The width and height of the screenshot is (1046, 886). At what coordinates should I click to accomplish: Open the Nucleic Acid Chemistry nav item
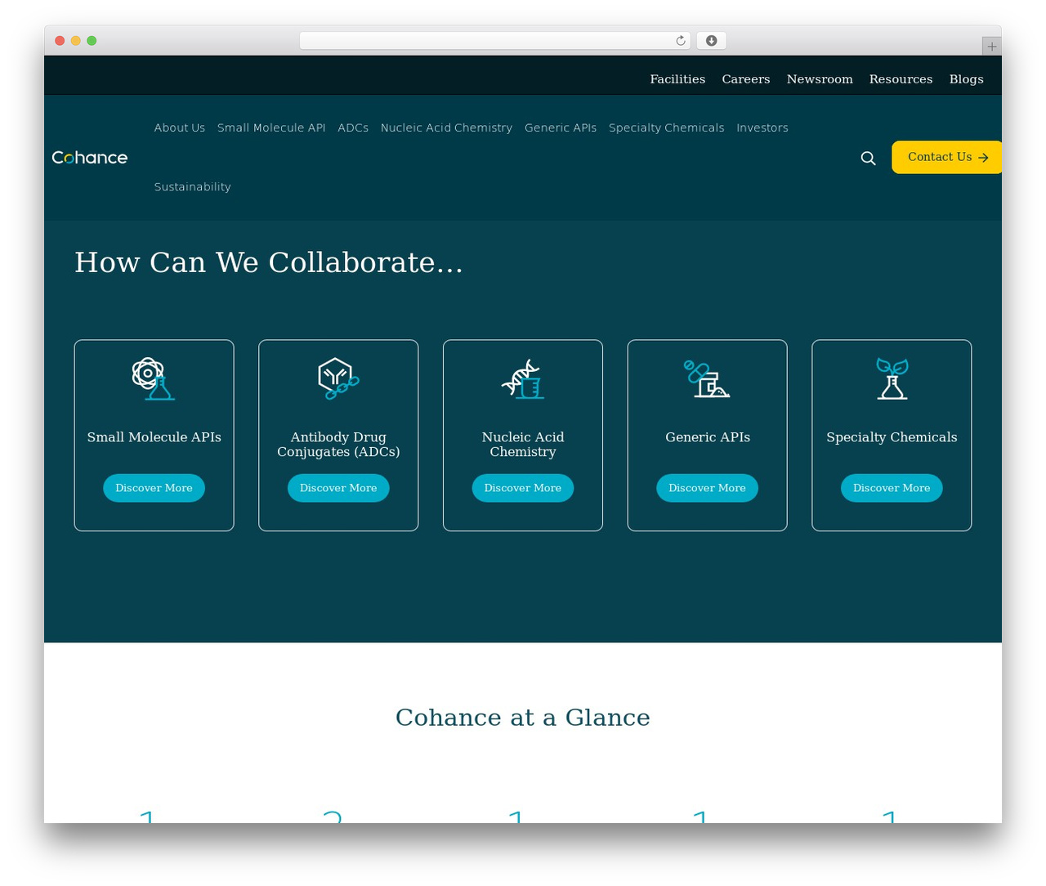(446, 128)
